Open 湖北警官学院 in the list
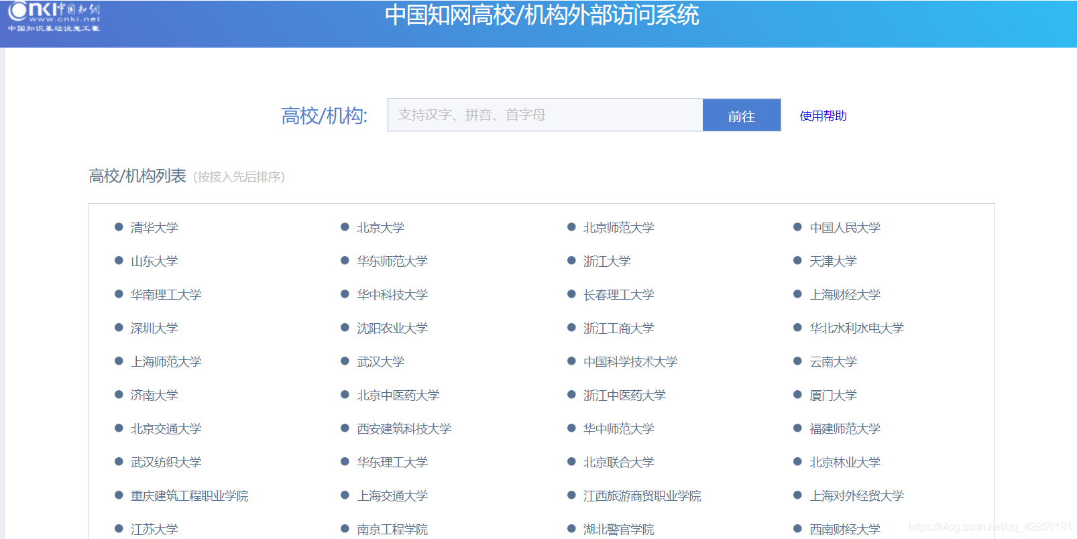Viewport: 1077px width, 539px height. (619, 530)
